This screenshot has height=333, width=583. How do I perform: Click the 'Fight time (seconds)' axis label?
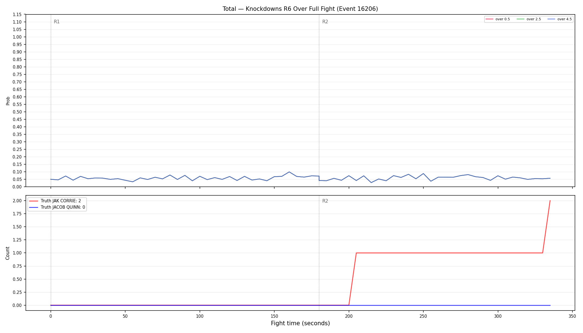pos(300,323)
